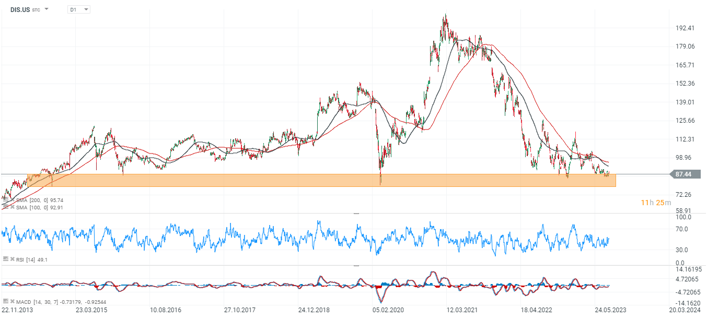Open settings icon for MACD indicator
Screen dimensions: 707x319
[x=5, y=301]
